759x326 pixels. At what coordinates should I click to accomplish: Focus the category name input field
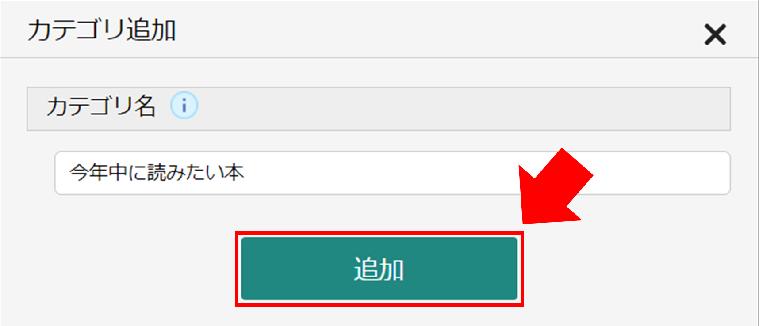point(392,173)
